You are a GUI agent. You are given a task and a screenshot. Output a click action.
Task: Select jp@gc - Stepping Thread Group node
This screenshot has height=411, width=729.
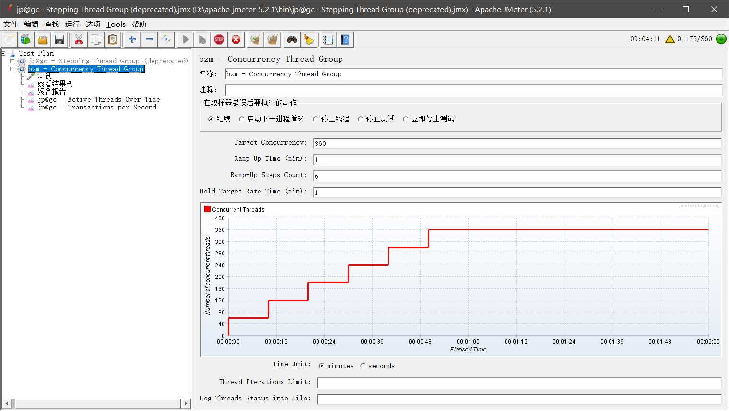[108, 61]
